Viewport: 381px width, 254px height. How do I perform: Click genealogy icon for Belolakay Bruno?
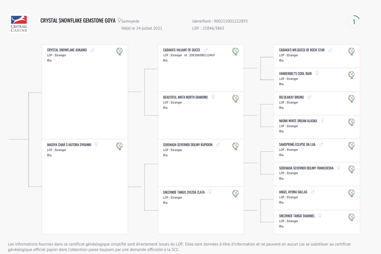[x=351, y=99]
